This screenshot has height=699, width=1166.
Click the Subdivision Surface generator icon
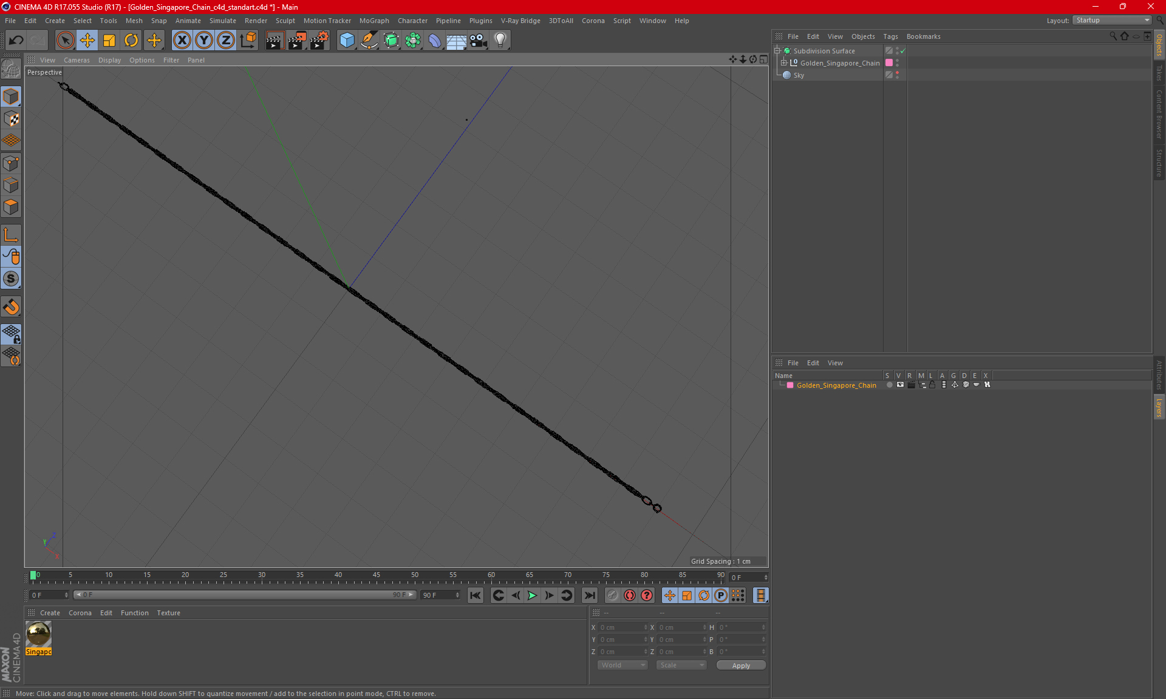coord(391,41)
